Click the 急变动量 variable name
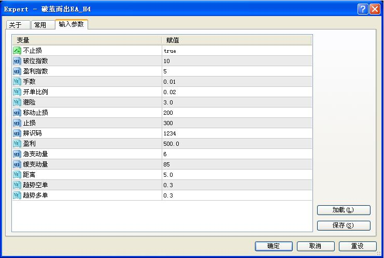 [x=36, y=154]
